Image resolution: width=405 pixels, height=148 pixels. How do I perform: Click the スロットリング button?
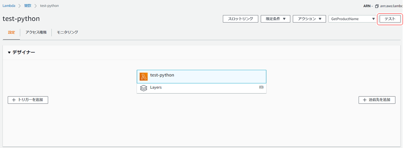[240, 19]
